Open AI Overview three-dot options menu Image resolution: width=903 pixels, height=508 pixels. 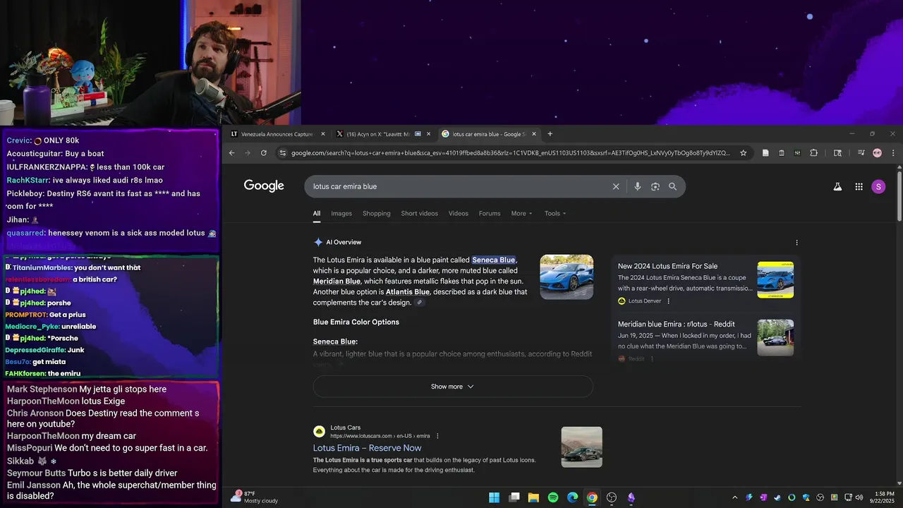point(797,243)
